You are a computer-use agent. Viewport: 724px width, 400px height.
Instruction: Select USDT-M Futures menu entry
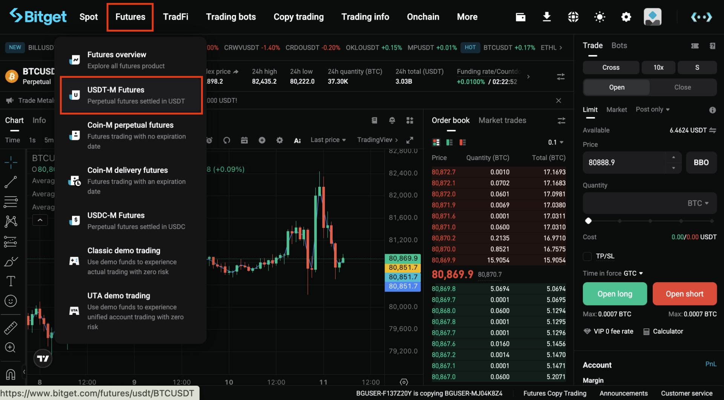[131, 95]
